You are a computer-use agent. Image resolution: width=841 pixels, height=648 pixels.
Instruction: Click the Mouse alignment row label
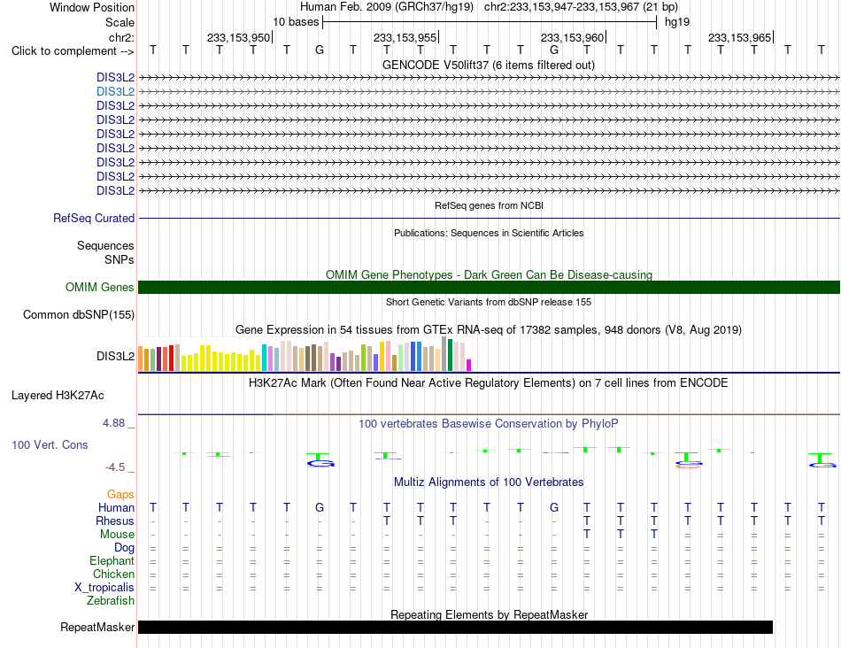[x=117, y=535]
